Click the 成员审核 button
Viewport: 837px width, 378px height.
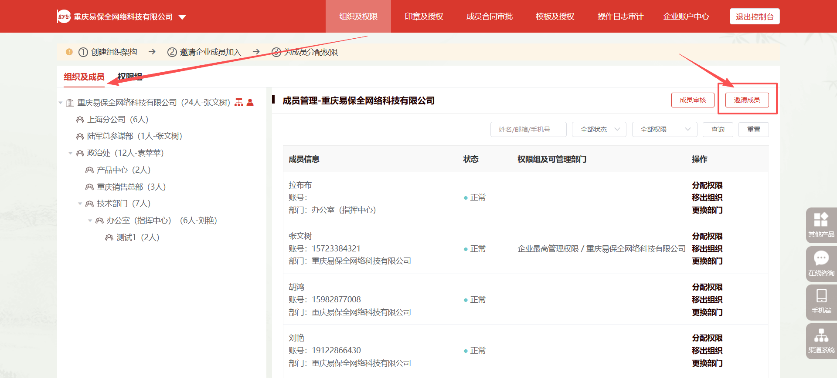click(693, 100)
